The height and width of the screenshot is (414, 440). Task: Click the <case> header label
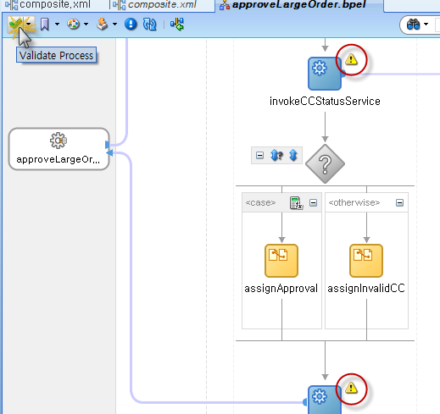click(x=260, y=202)
